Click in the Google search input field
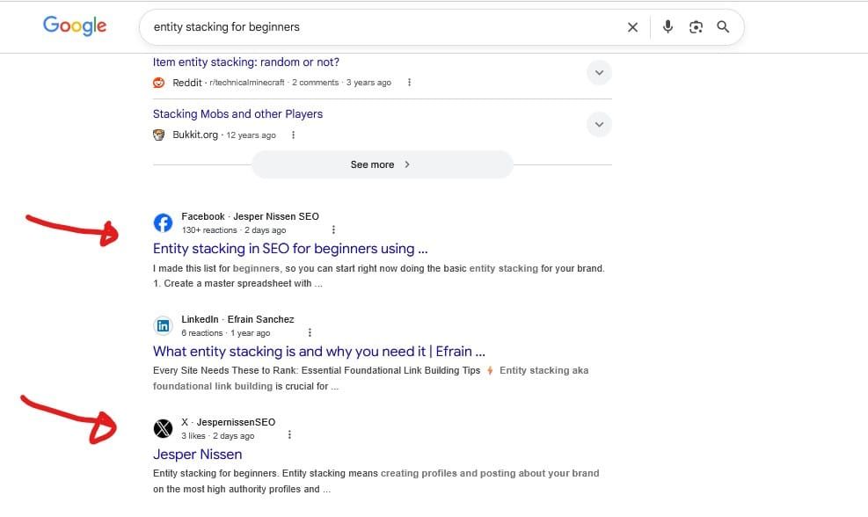This screenshot has width=868, height=517. [x=382, y=27]
